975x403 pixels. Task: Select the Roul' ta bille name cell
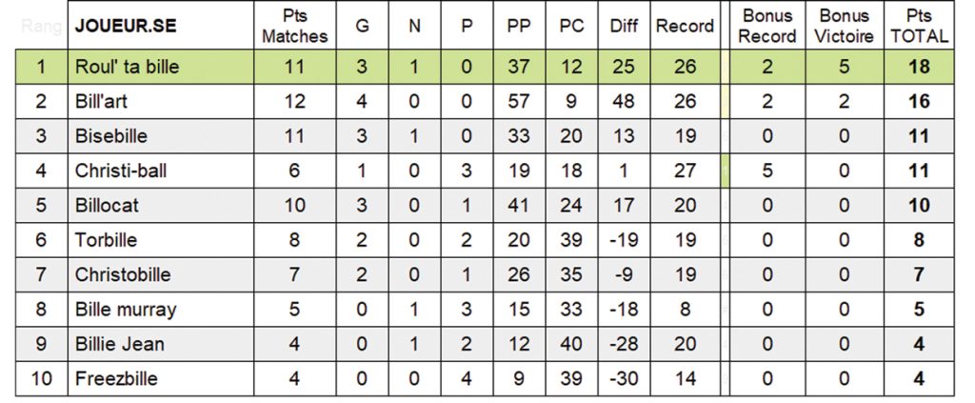pos(160,67)
